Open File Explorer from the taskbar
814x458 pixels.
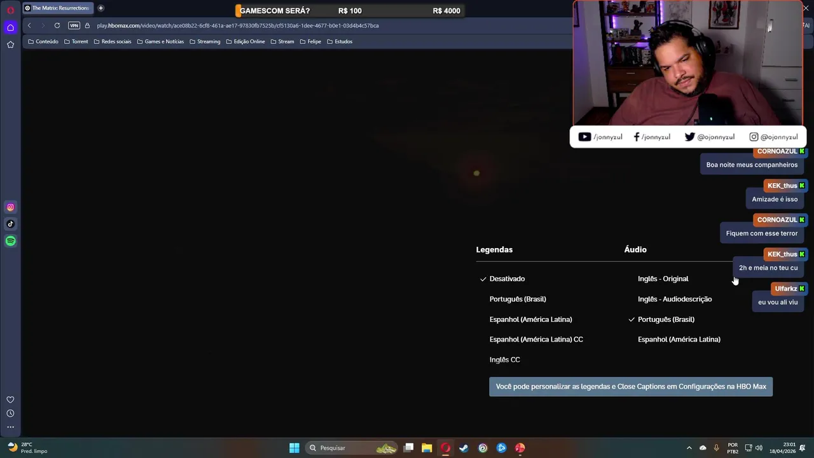[427, 448]
